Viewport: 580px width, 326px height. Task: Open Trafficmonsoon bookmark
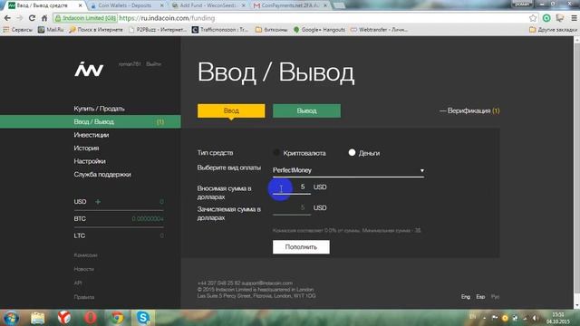point(220,30)
